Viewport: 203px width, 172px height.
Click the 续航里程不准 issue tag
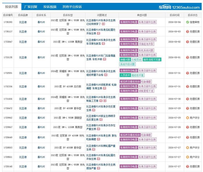[x=146, y=91]
